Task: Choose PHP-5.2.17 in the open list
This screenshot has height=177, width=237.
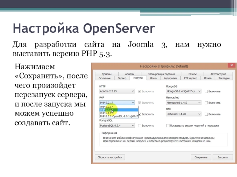Action: [119, 107]
